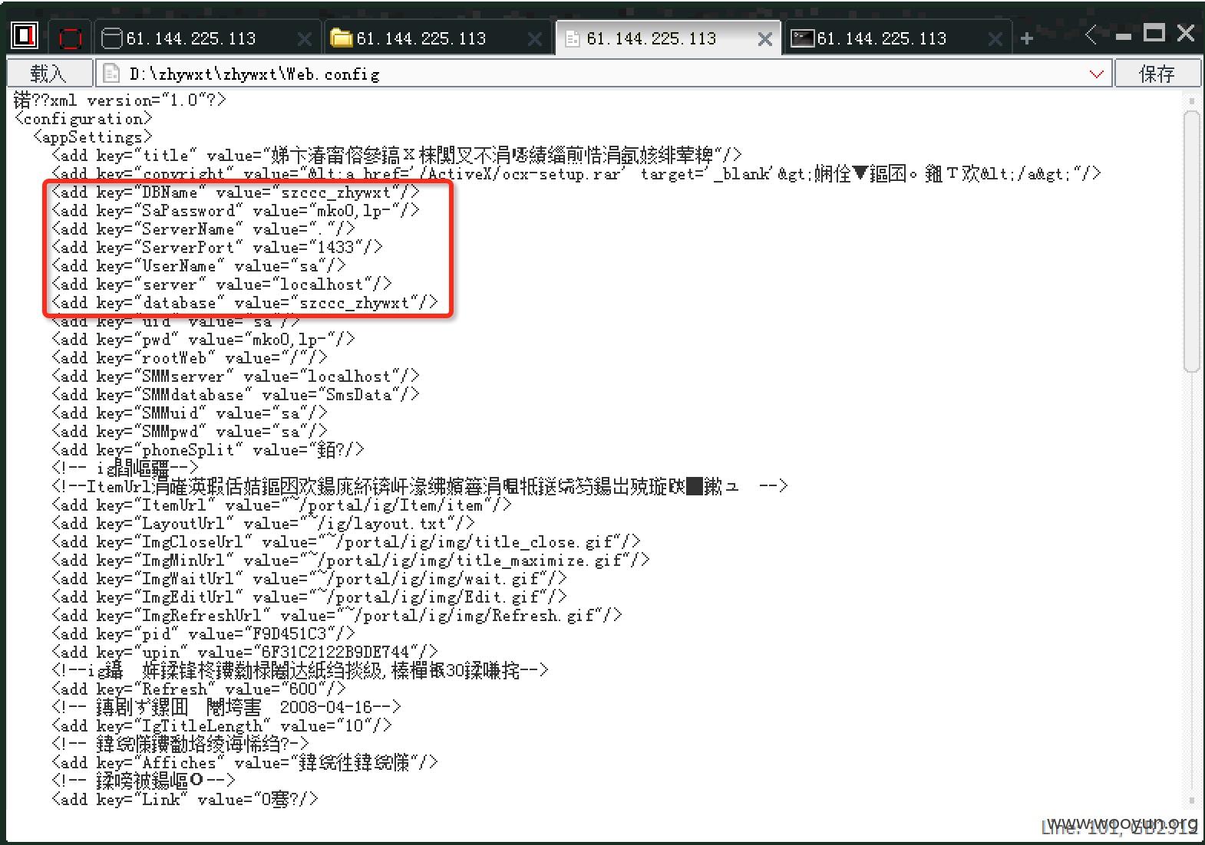The height and width of the screenshot is (845, 1205).
Task: Click the upin 6F31C2122B9DE744 line
Action: (x=244, y=653)
